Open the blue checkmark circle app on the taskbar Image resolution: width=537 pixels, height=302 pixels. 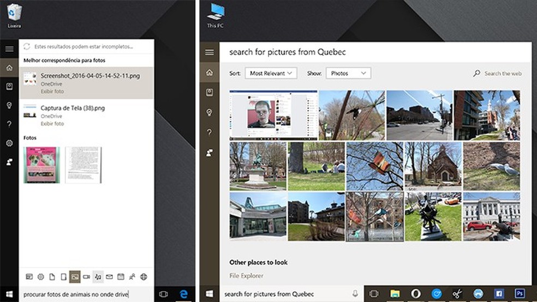[437, 294]
